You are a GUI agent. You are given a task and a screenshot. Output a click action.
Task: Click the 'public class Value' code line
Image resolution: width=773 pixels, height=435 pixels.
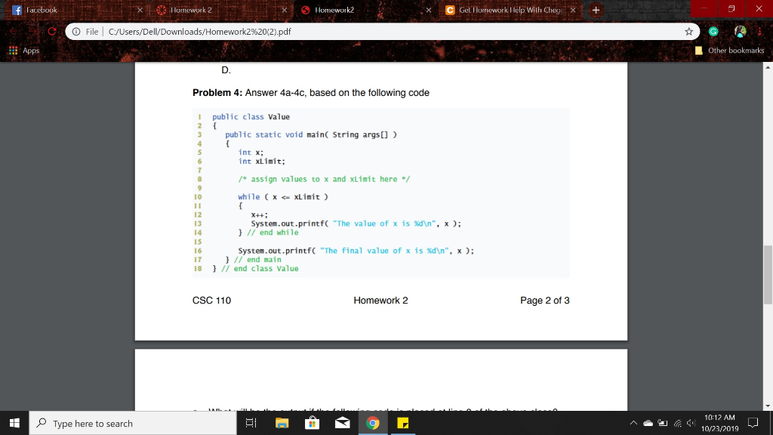pyautogui.click(x=251, y=117)
